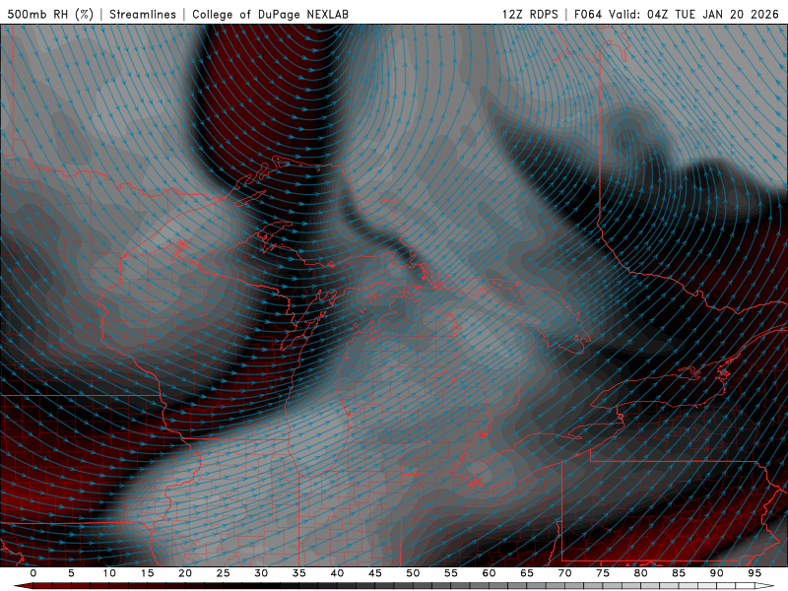Select the colorbar value "10"

tap(109, 573)
